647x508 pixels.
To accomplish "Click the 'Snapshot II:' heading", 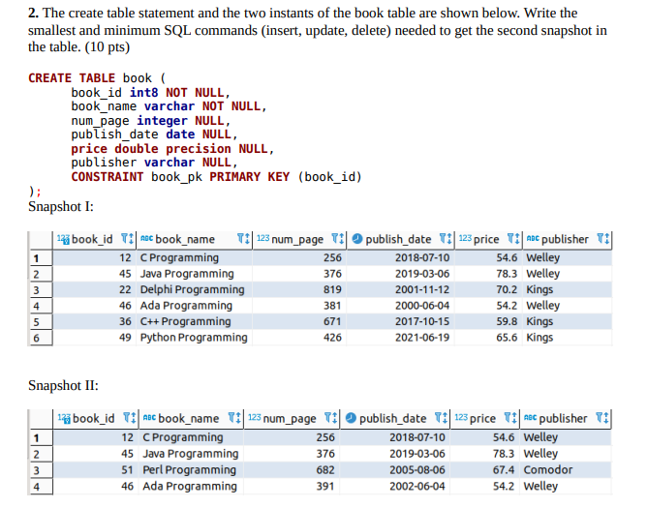I will click(63, 385).
